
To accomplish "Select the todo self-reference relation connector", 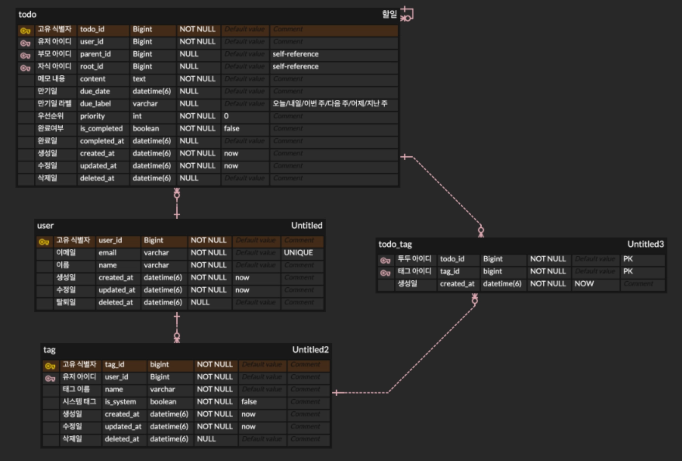I will (x=407, y=14).
